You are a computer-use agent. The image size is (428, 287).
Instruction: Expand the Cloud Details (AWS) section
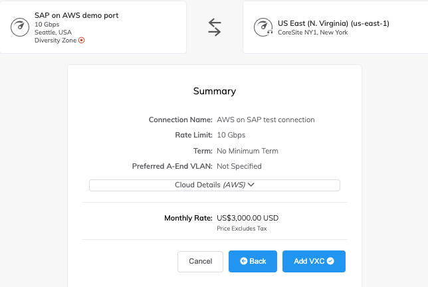[x=215, y=185]
